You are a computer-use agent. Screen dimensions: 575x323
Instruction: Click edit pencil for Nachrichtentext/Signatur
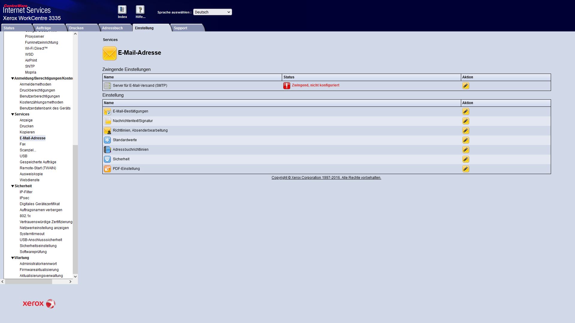coord(465,121)
